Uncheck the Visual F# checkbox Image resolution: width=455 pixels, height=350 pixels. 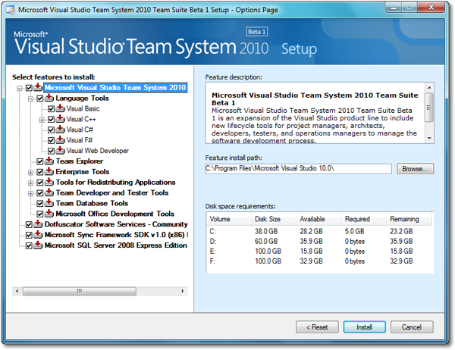coord(51,141)
